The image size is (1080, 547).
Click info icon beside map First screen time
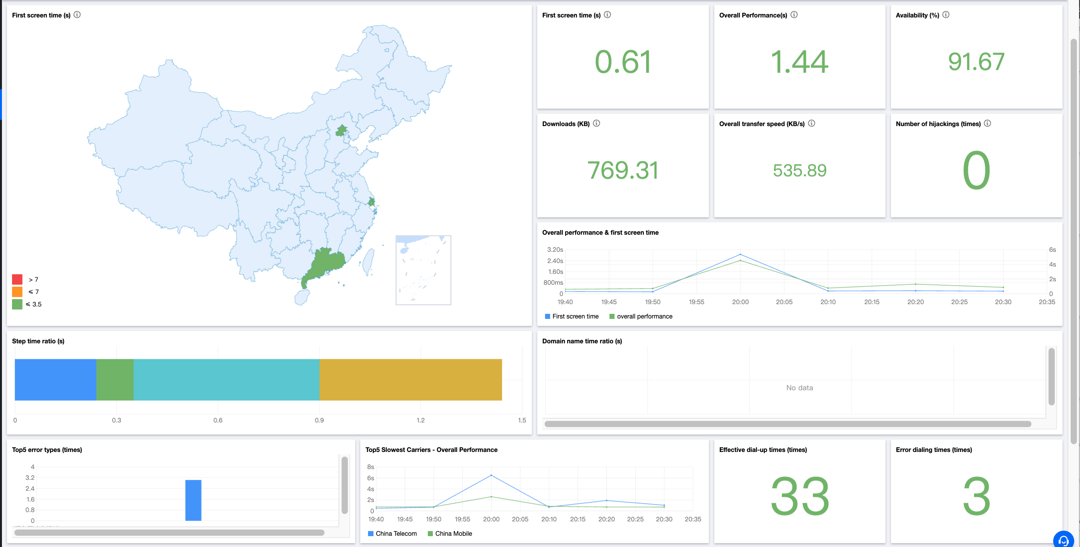[x=77, y=15]
